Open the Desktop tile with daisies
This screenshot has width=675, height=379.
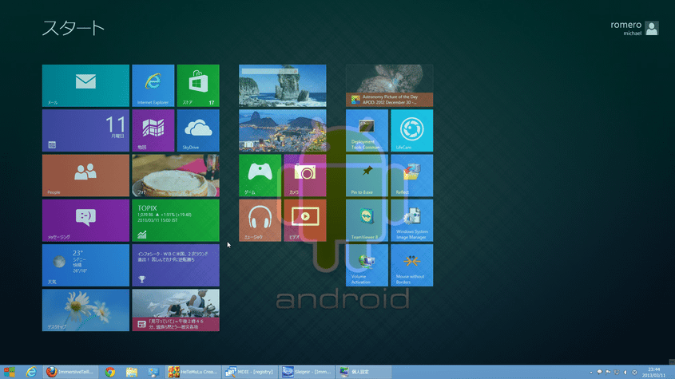[85, 310]
